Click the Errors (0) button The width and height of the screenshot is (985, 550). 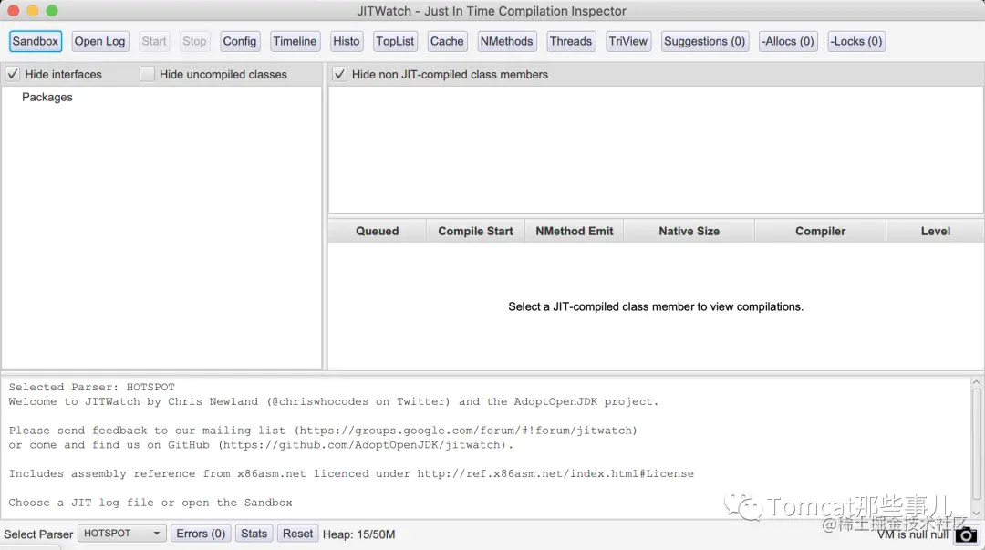point(201,534)
